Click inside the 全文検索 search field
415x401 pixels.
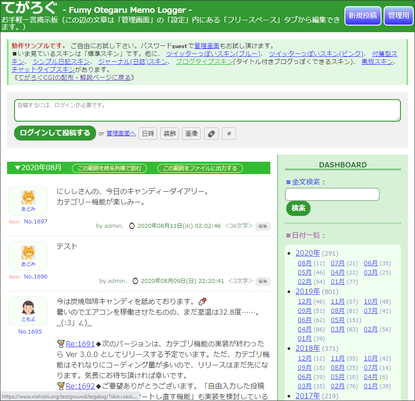pyautogui.click(x=332, y=194)
